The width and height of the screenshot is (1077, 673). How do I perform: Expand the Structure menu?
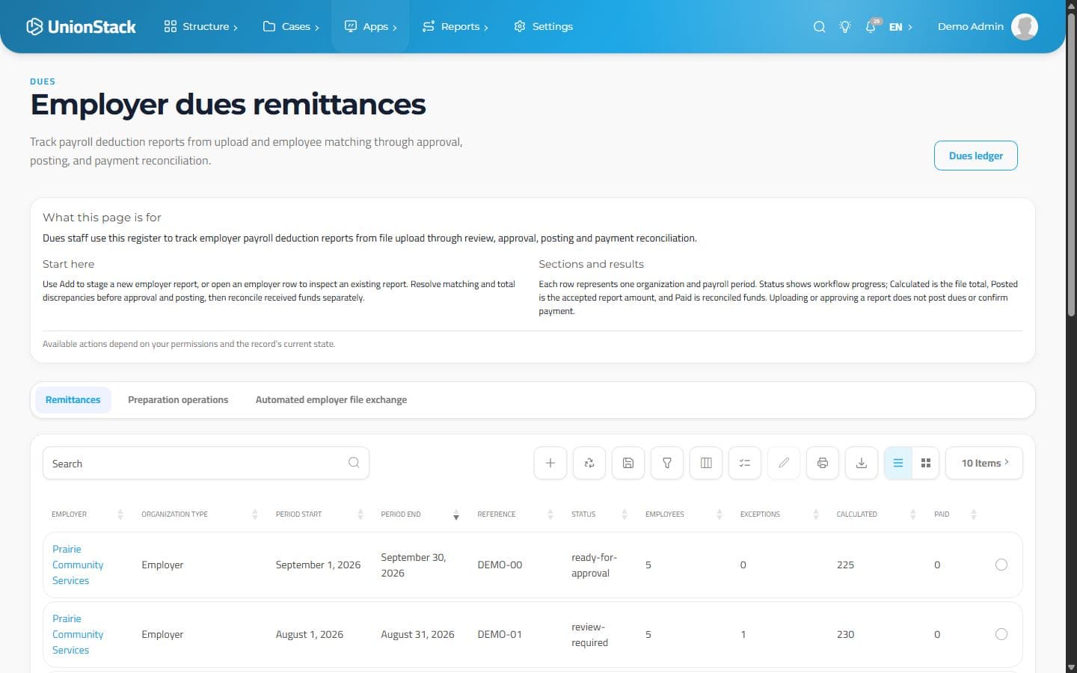tap(200, 27)
